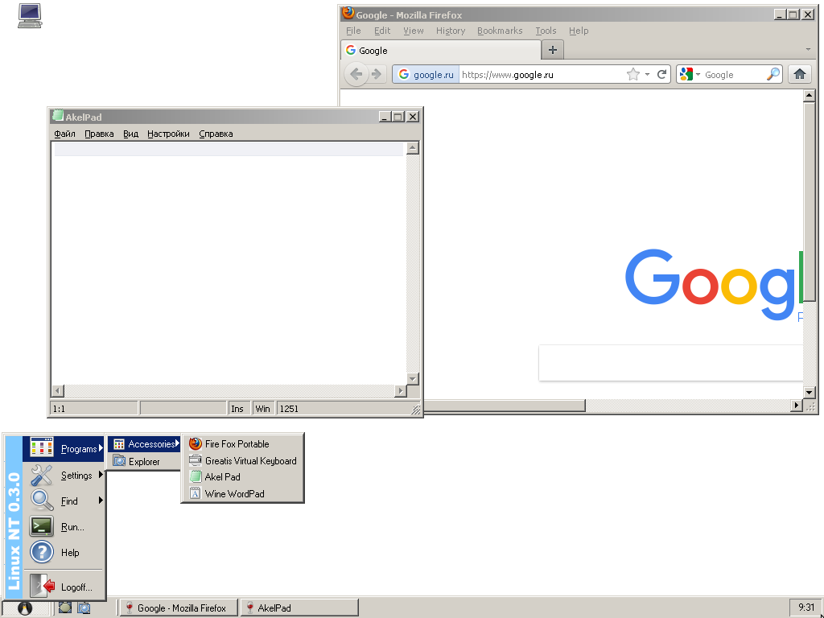Viewport: 824px width, 618px height.
Task: Switch to AkelPad via its taskbar button
Action: [299, 608]
